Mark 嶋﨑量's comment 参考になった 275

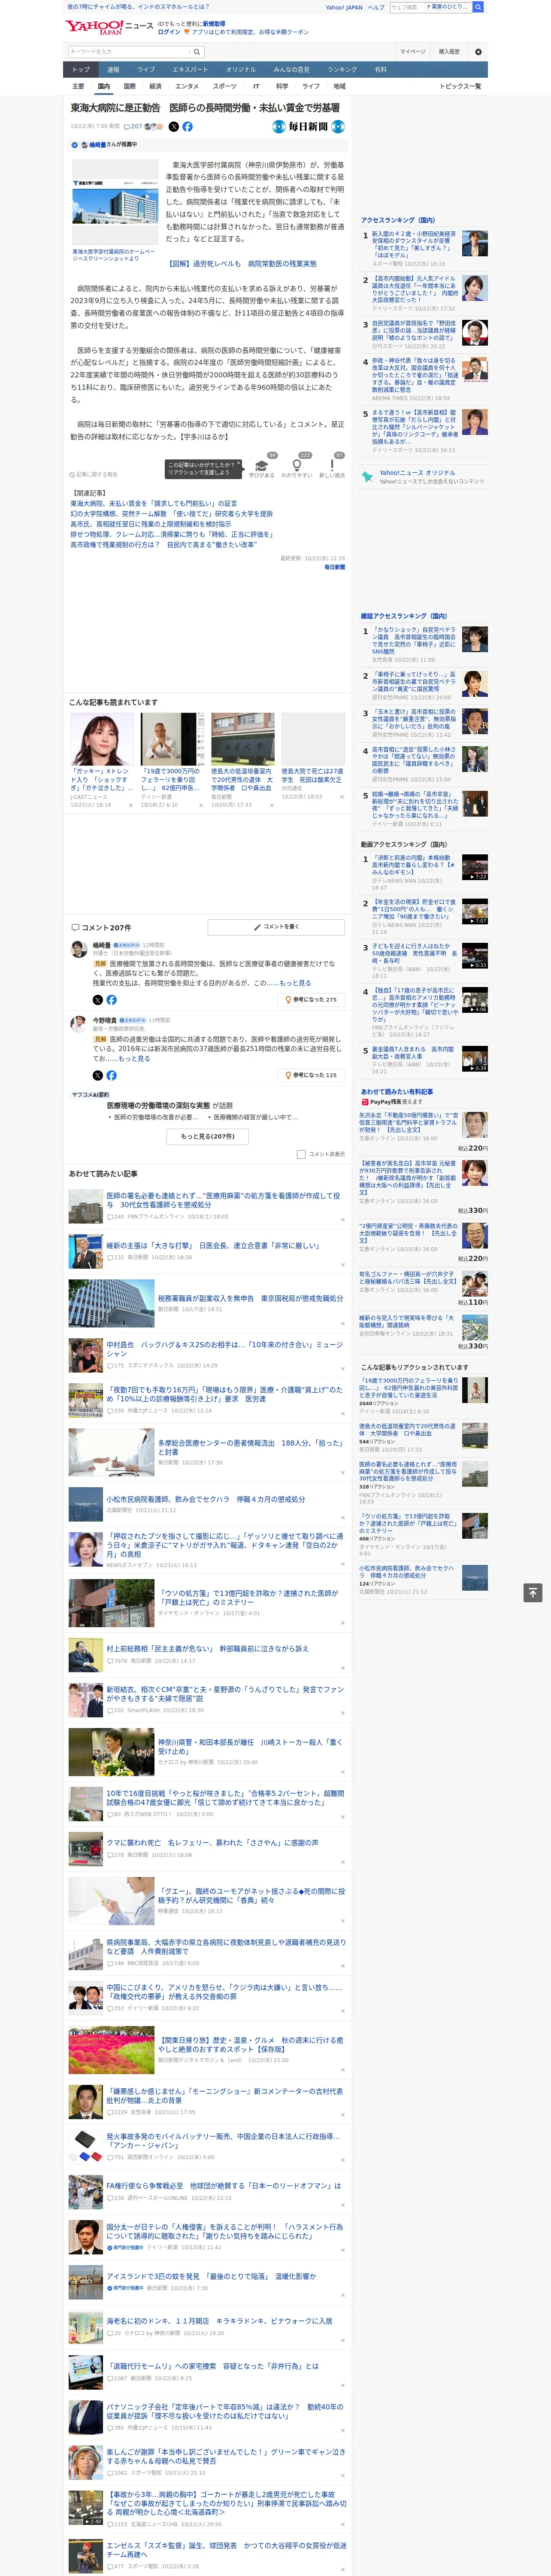(x=311, y=1000)
